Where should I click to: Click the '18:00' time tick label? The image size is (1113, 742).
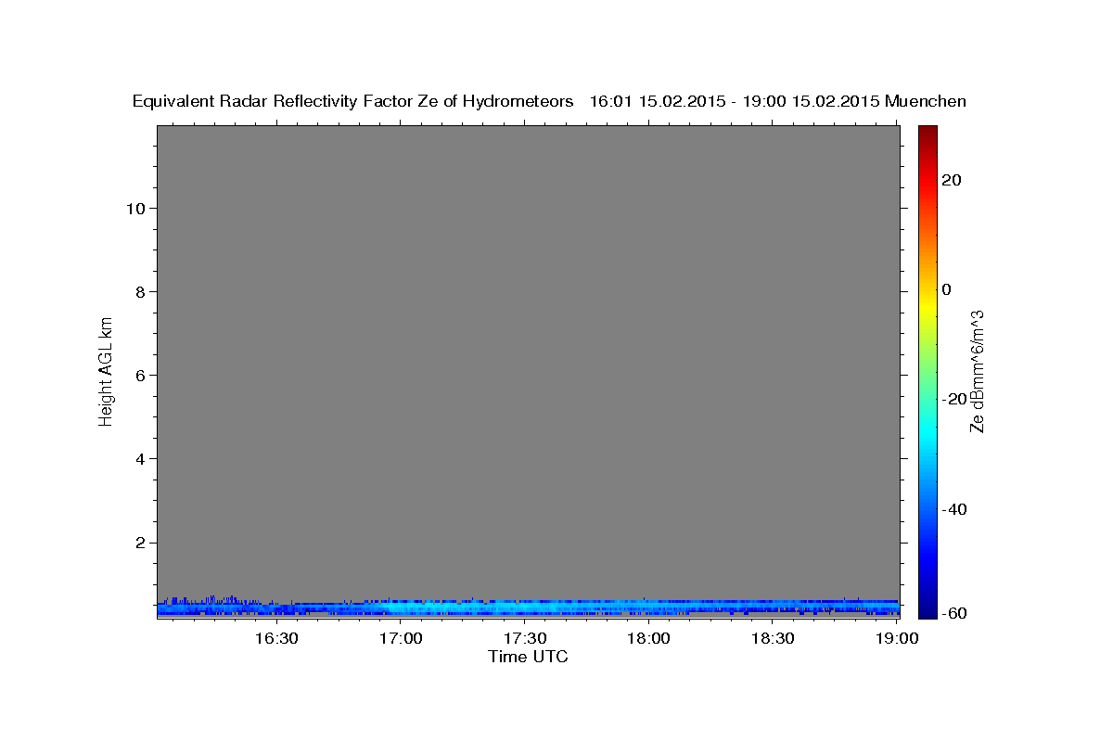[x=648, y=639]
